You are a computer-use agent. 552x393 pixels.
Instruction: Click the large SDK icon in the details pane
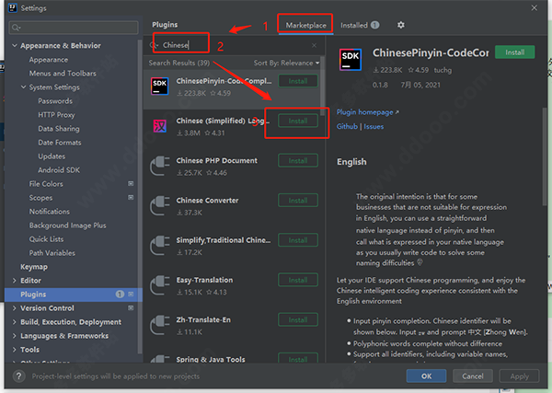point(351,60)
